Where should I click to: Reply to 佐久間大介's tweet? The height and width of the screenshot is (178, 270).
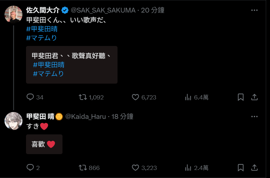point(30,97)
